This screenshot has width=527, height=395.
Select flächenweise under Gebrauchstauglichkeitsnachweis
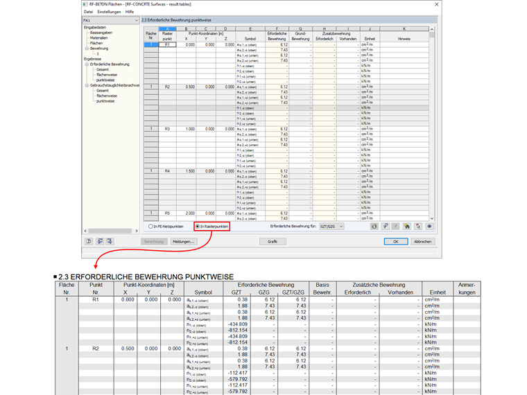[x=107, y=96]
